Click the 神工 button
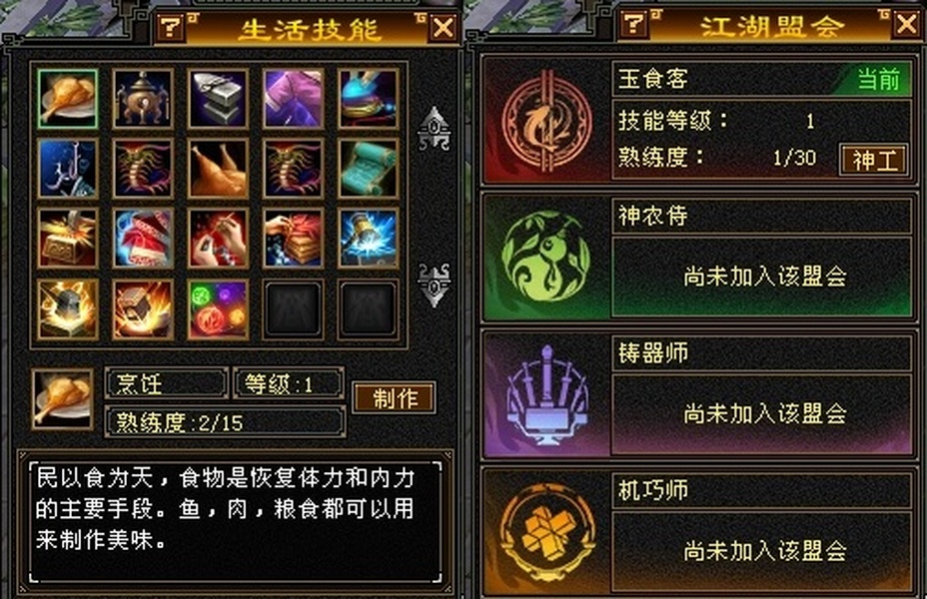Screen dimensions: 927x599 point(874,160)
